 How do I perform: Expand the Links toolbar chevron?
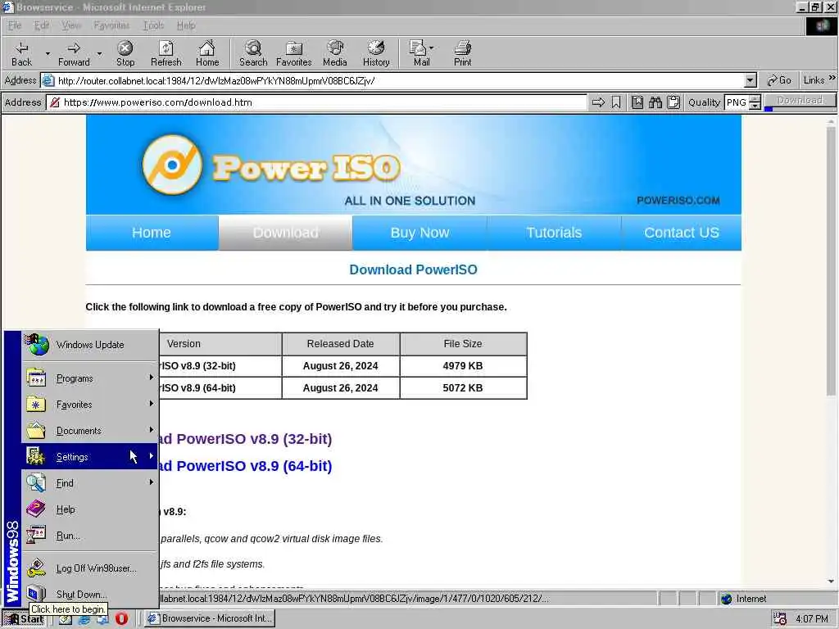(x=832, y=78)
